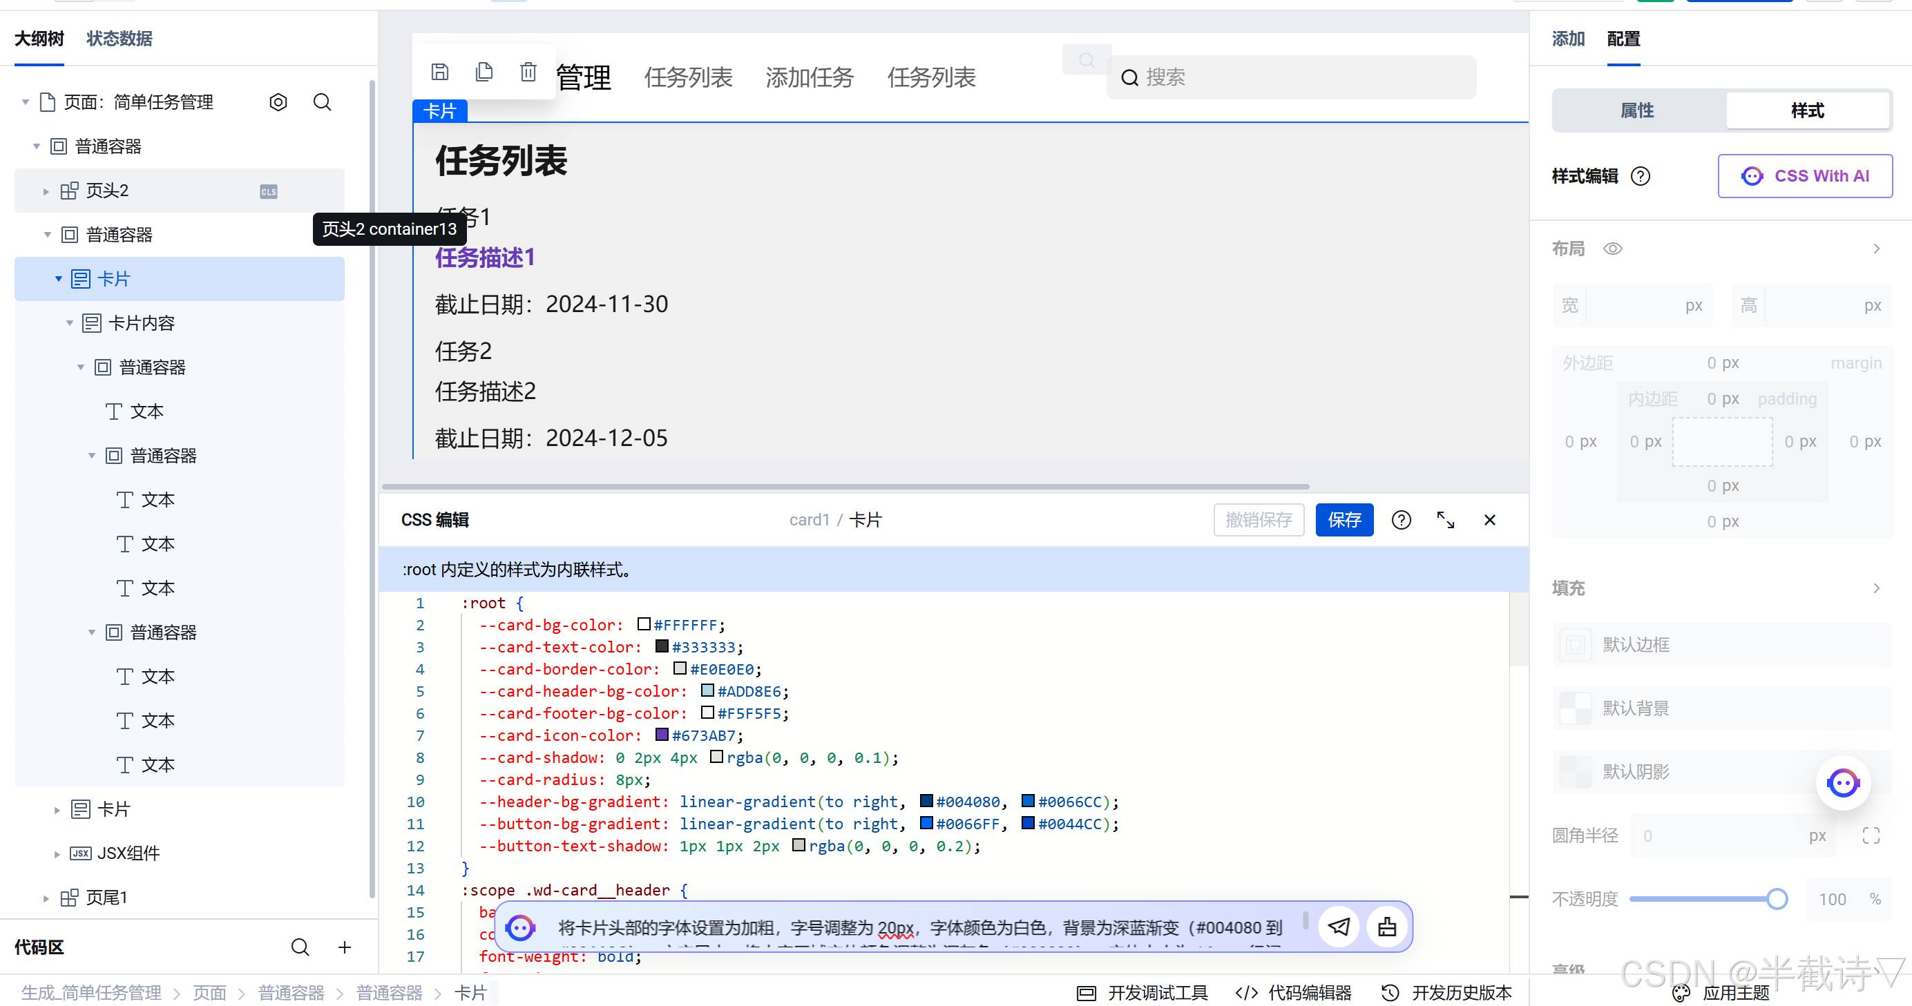The image size is (1912, 1006).
Task: Click the CSS With AI button
Action: pyautogui.click(x=1804, y=176)
